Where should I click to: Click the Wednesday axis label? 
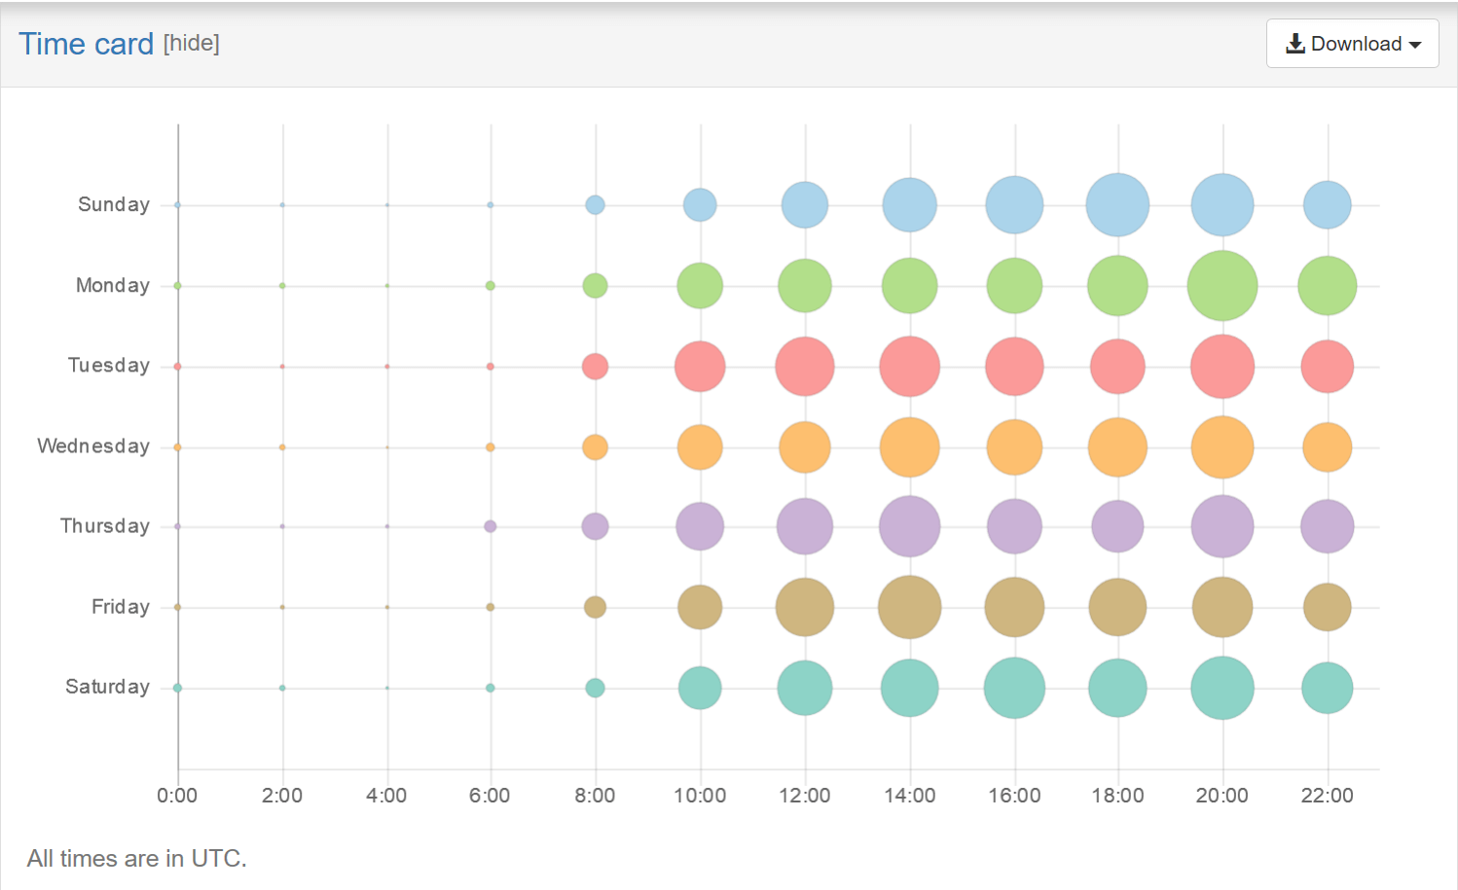pyautogui.click(x=93, y=446)
